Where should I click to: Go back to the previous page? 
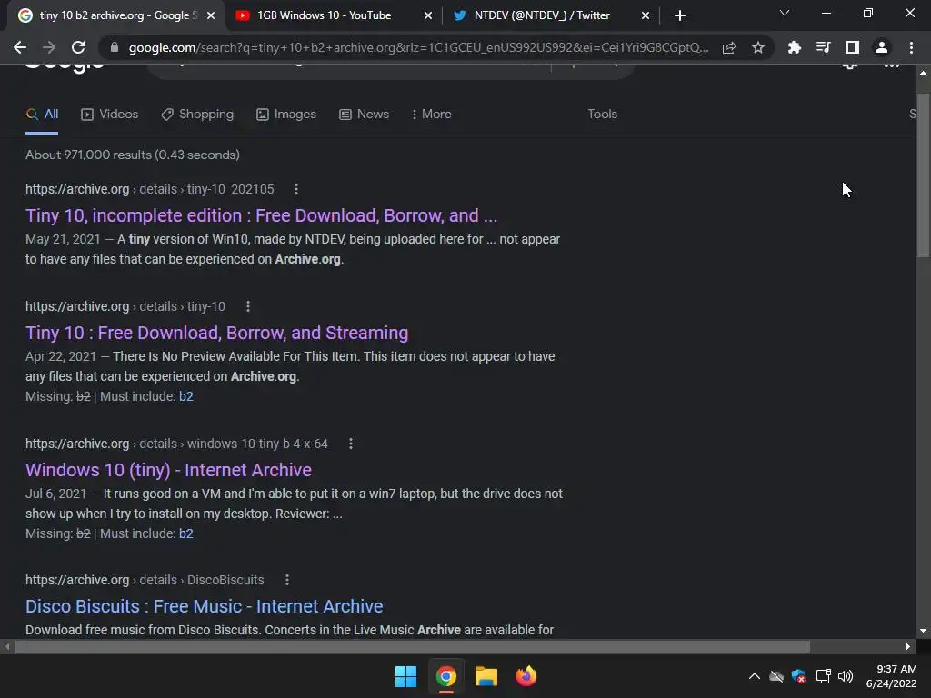[x=20, y=47]
